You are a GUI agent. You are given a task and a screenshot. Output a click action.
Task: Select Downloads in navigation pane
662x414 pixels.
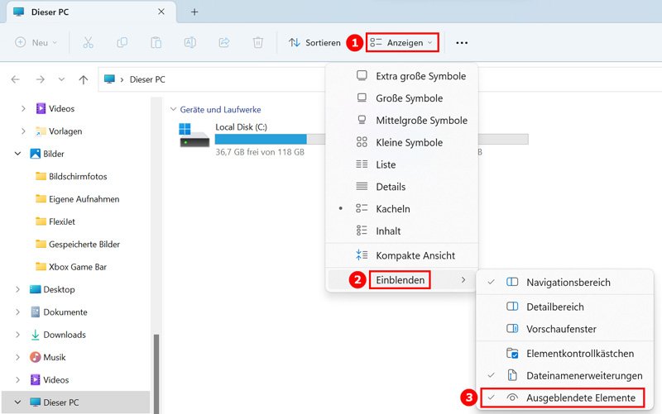(58, 335)
